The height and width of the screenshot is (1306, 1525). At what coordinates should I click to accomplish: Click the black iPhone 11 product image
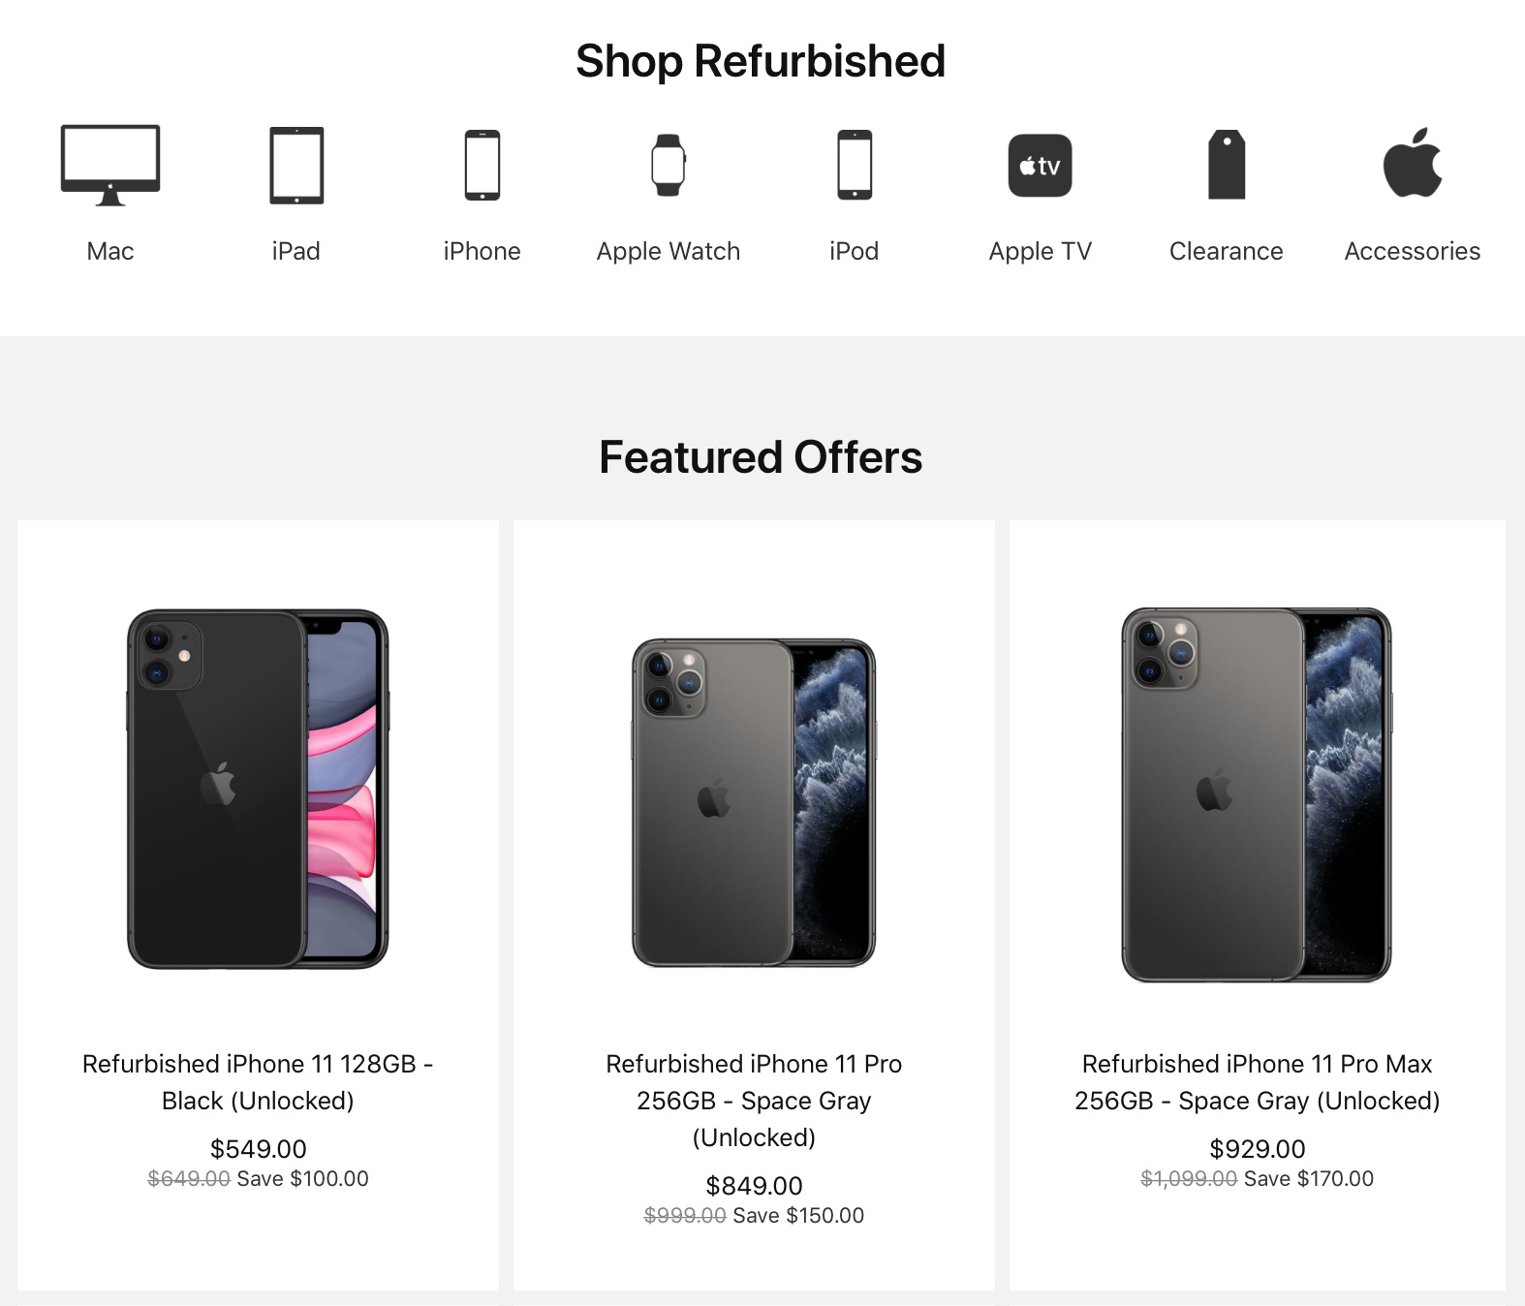point(258,789)
